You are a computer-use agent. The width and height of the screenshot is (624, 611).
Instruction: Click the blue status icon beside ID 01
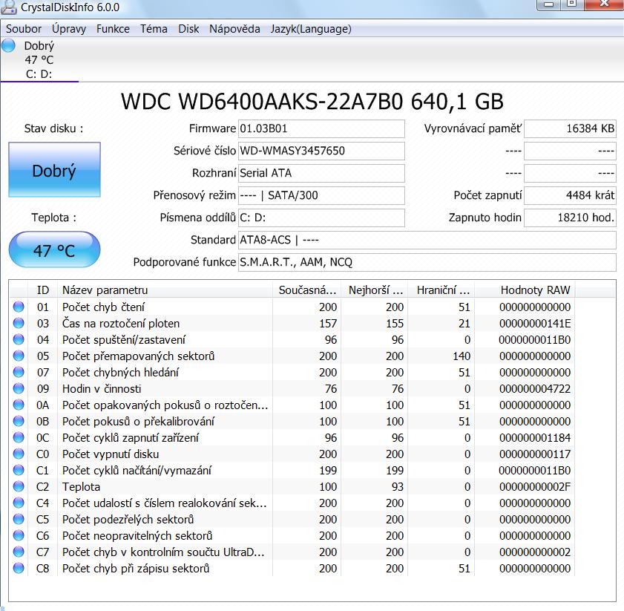click(x=19, y=307)
